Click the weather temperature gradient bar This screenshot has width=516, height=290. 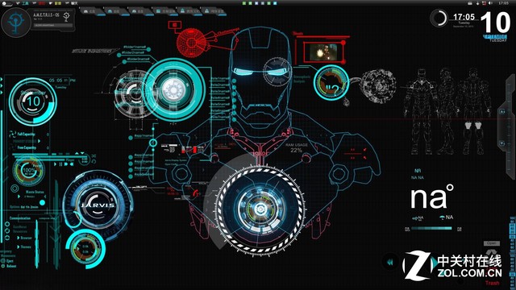point(431,229)
